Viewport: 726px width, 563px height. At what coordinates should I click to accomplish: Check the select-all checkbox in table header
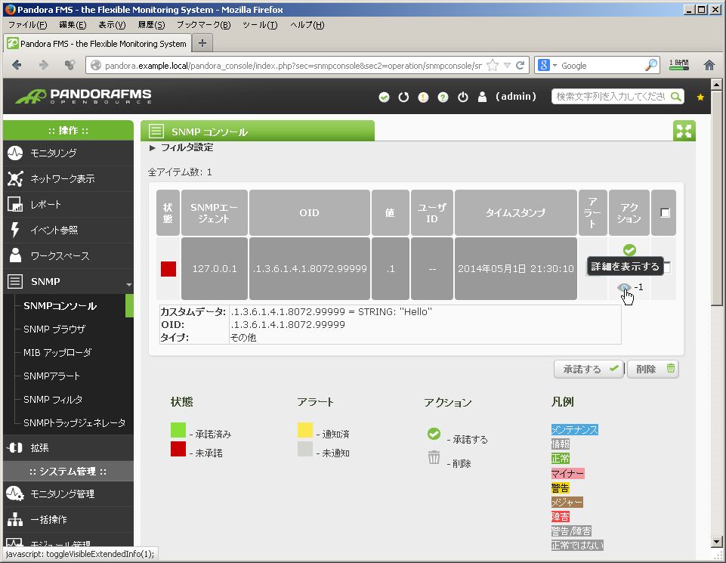coord(665,213)
